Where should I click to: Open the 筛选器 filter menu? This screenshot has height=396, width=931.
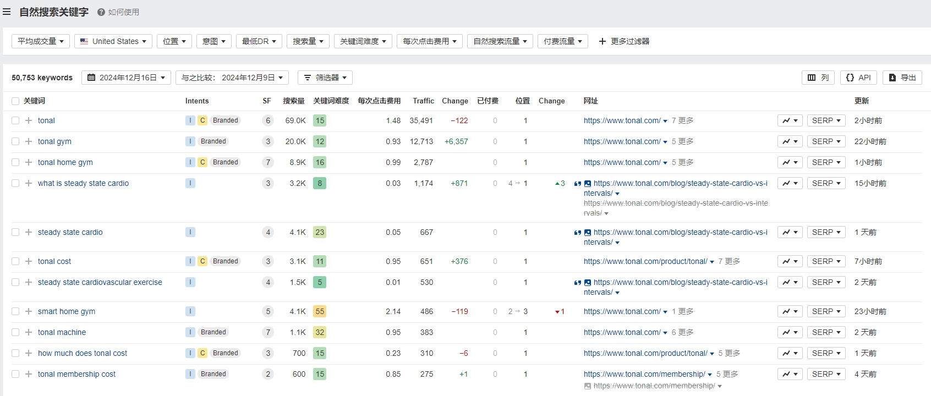tap(325, 78)
